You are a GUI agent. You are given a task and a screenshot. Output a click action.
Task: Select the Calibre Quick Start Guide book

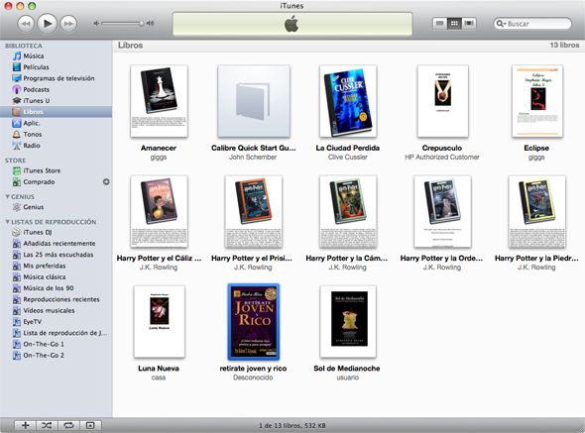tap(254, 101)
